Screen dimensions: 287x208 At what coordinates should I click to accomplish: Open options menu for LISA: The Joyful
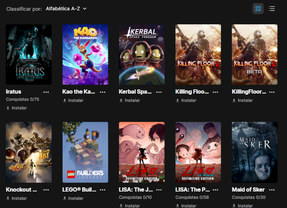tap(159, 190)
